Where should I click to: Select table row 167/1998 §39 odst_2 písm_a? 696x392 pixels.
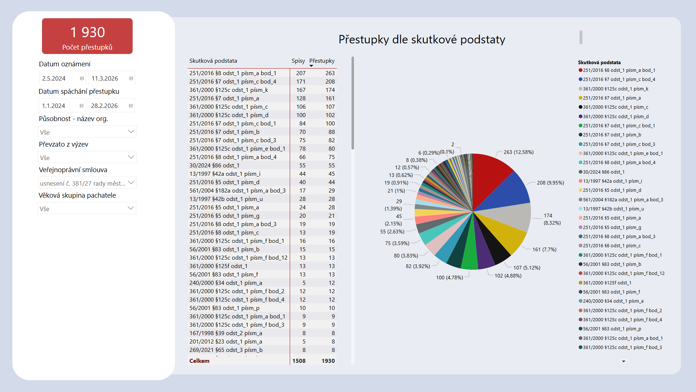pyautogui.click(x=262, y=333)
